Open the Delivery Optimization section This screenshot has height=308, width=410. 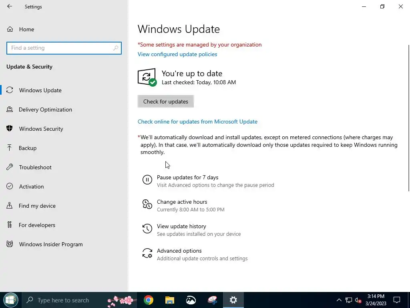(x=64, y=109)
